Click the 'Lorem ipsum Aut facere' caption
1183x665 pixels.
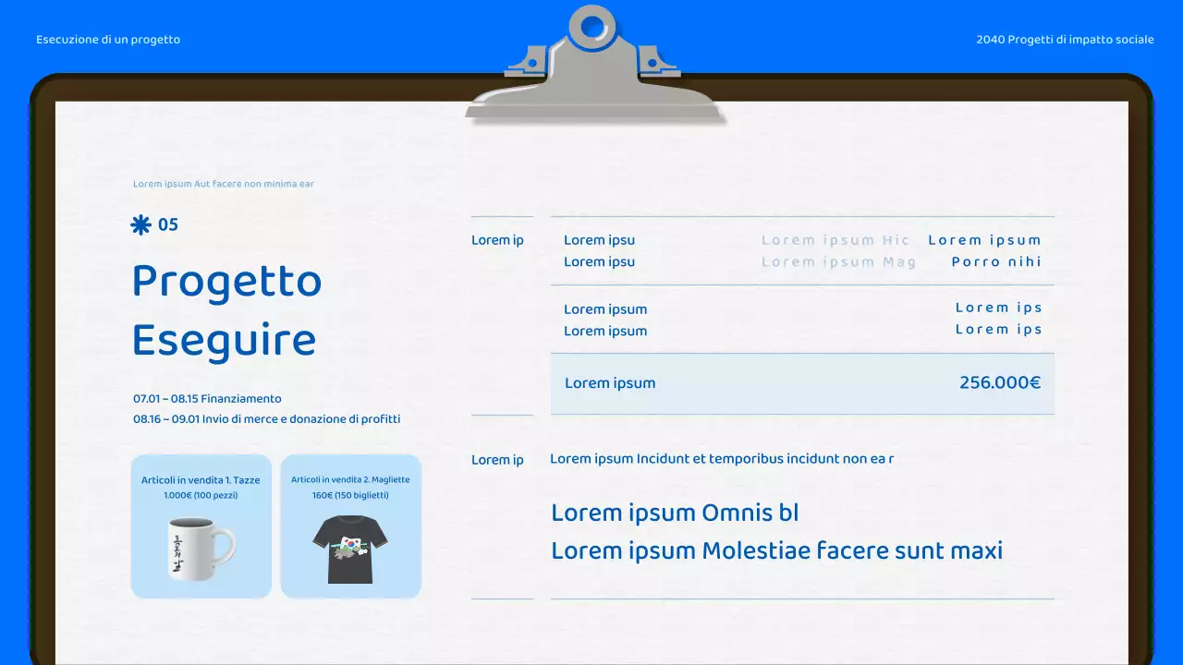(224, 184)
